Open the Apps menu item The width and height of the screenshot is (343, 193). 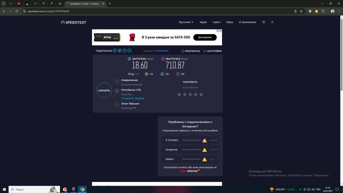point(203,22)
